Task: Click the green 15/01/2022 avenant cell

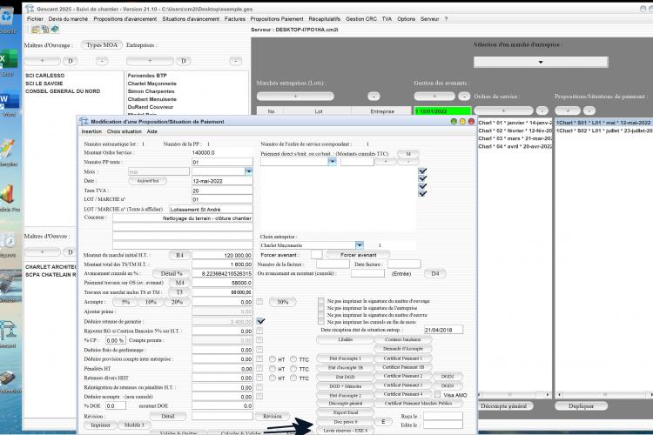Action: 442,111
